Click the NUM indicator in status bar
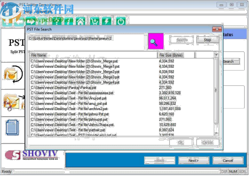 pos(233,171)
